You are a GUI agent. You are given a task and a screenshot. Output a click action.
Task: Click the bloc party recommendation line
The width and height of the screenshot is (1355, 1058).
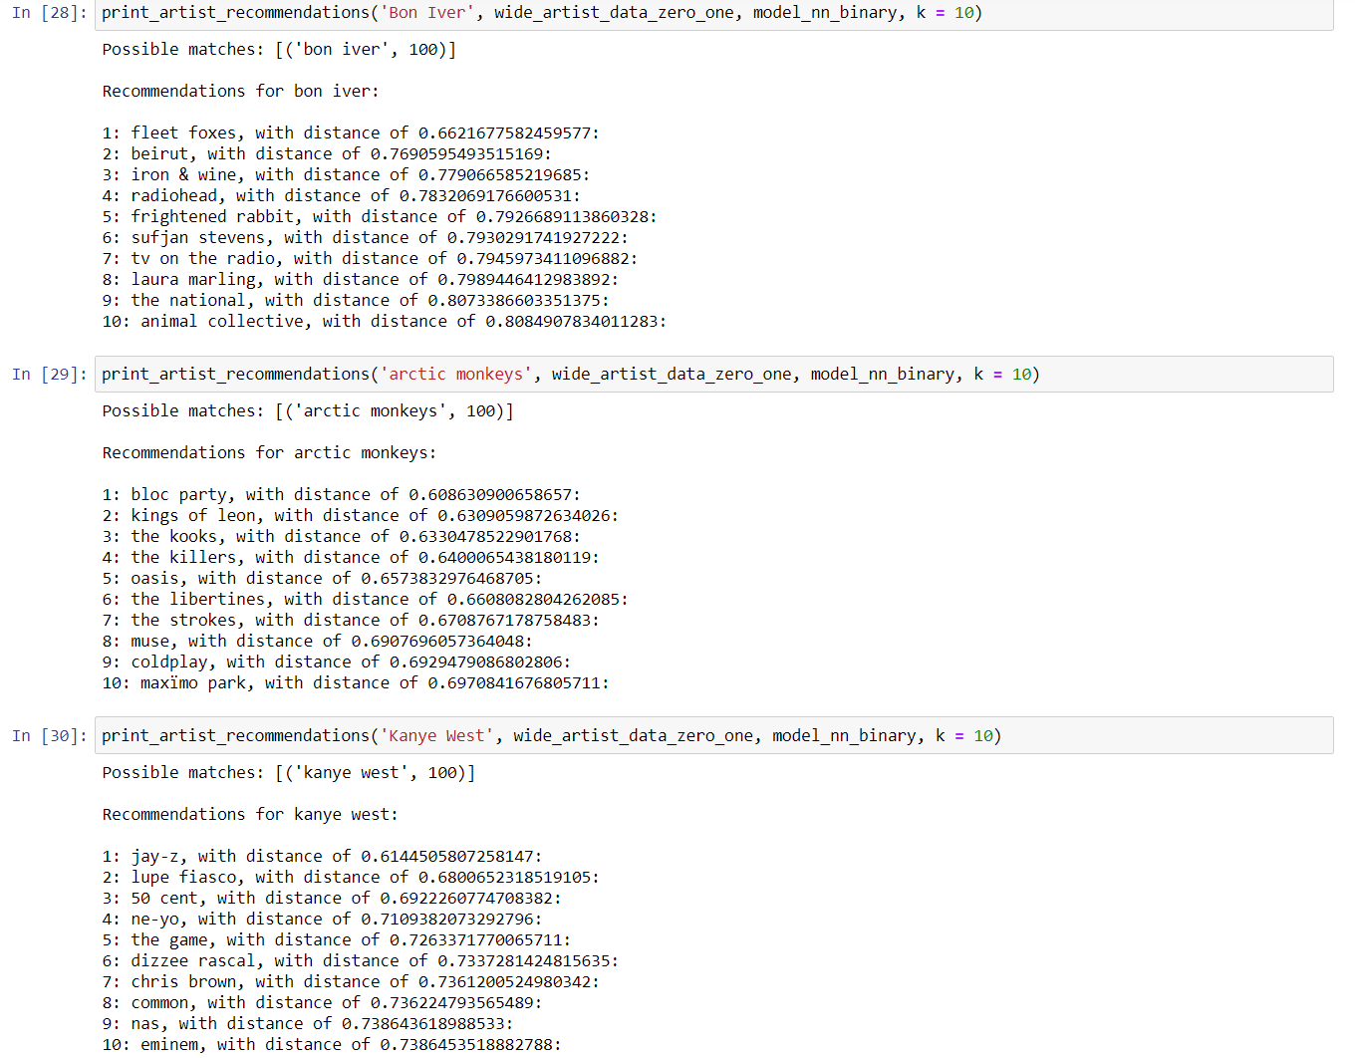(x=341, y=495)
